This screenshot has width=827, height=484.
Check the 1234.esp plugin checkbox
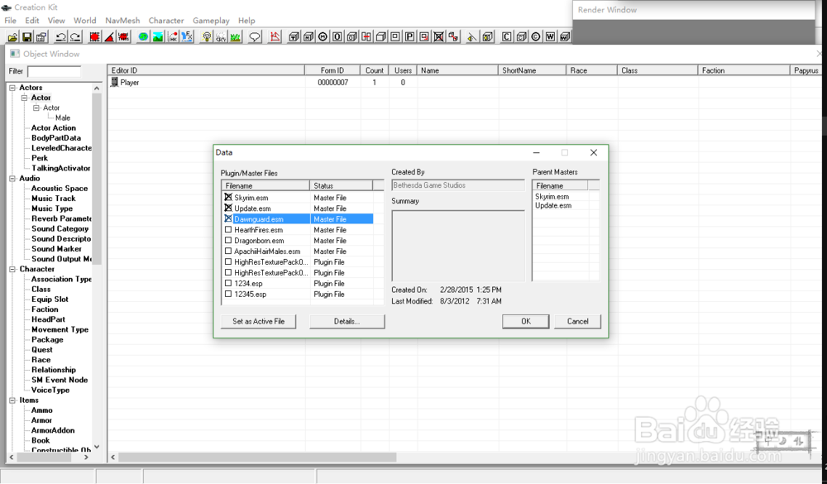click(228, 284)
